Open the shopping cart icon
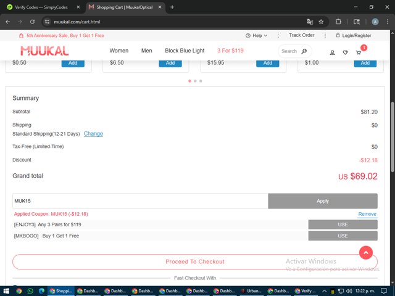Viewport: 395px width, 296px height. 358,52
